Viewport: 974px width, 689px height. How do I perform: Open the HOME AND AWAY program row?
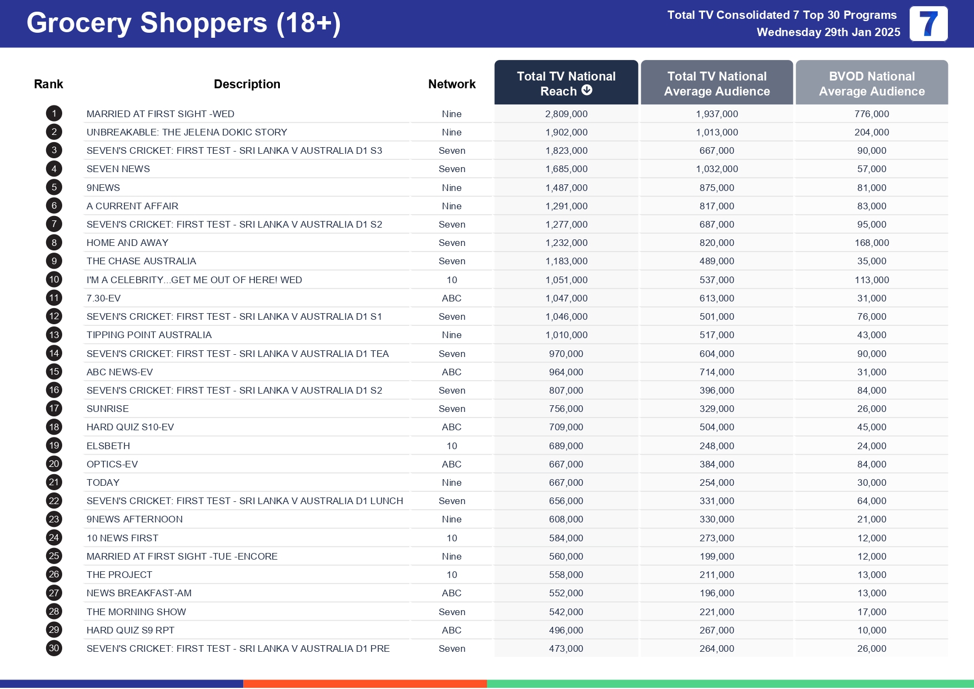click(127, 243)
